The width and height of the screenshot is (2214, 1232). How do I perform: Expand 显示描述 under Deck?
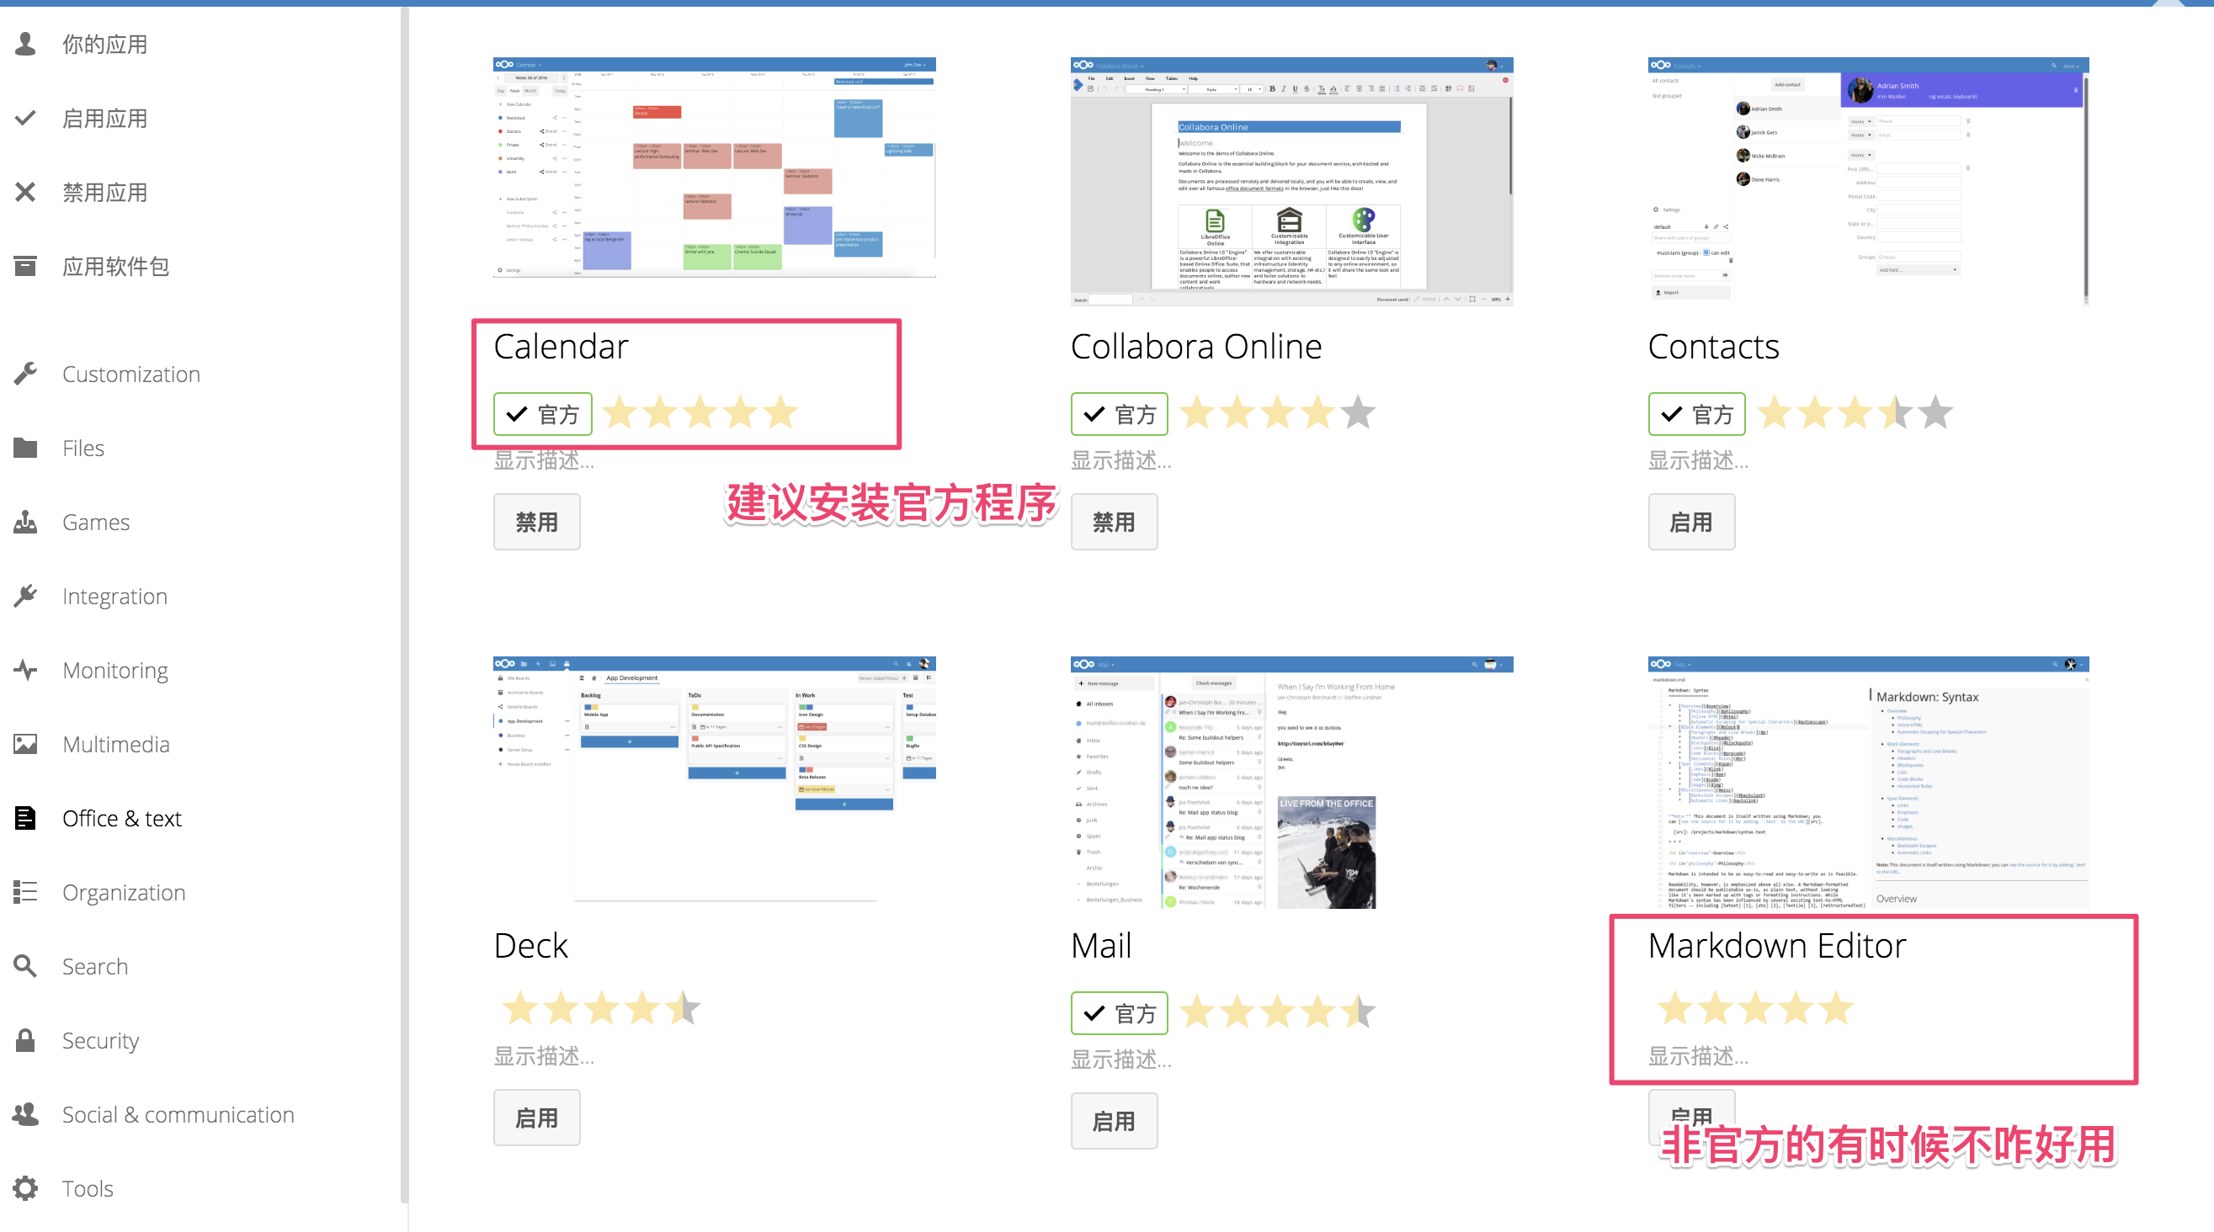coord(544,1056)
